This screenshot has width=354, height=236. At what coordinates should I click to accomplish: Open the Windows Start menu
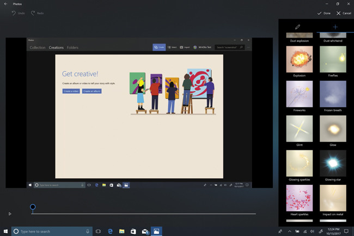[6, 231]
